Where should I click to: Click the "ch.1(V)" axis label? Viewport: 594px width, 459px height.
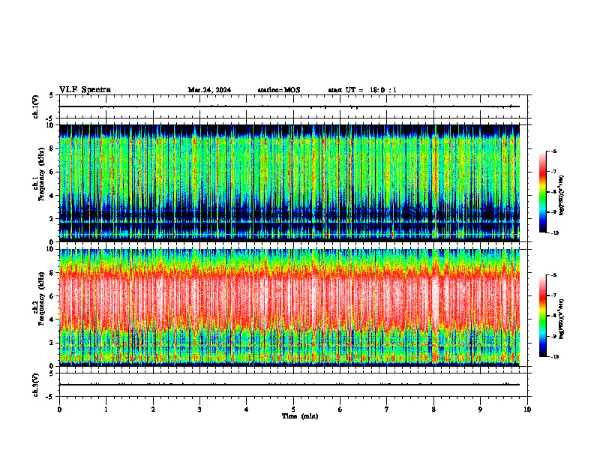(36, 106)
